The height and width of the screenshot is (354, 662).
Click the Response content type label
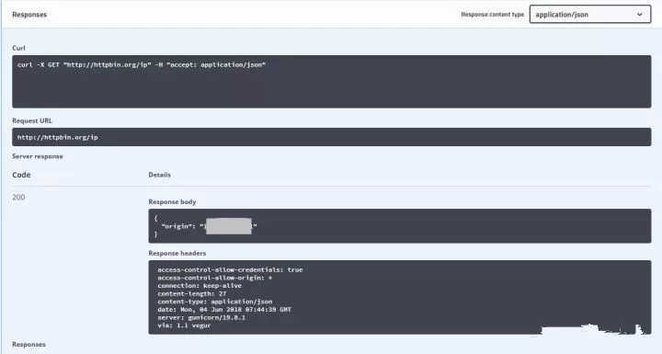(x=492, y=15)
